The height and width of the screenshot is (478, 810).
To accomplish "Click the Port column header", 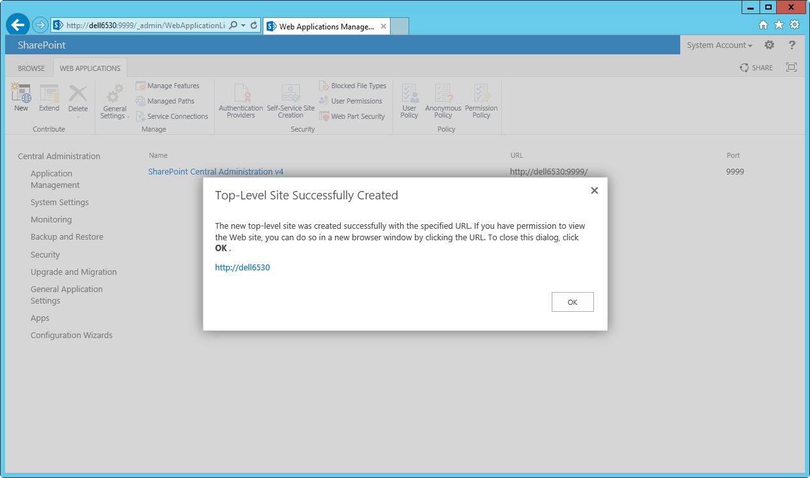I will [x=733, y=155].
